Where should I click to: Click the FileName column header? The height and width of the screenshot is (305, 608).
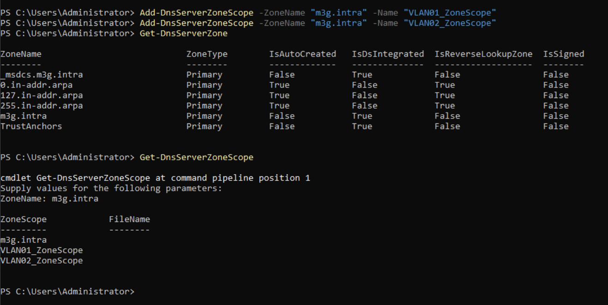[x=129, y=219]
